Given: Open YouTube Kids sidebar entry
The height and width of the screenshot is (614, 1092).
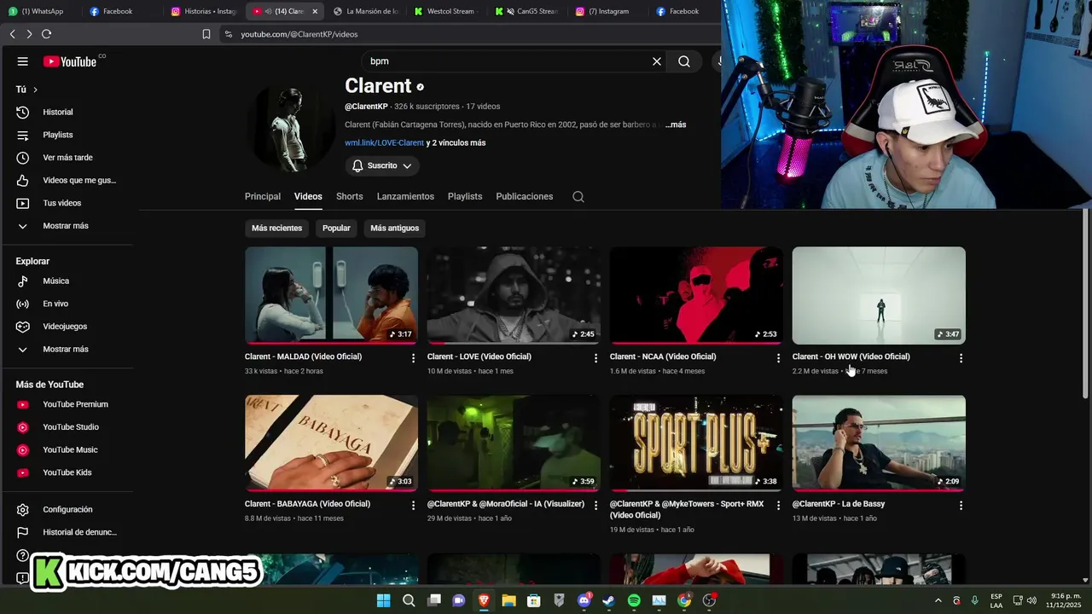Looking at the screenshot, I should [x=67, y=472].
